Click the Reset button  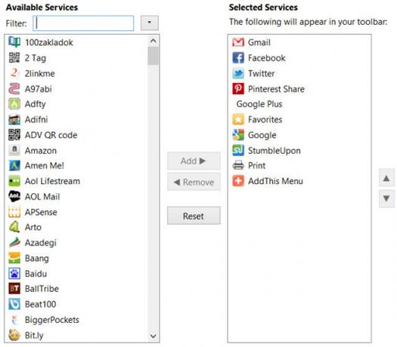(x=194, y=216)
